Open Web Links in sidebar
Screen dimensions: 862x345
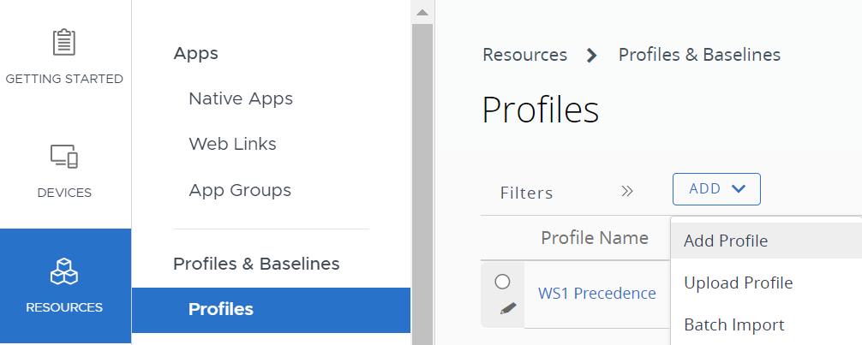pyautogui.click(x=232, y=144)
